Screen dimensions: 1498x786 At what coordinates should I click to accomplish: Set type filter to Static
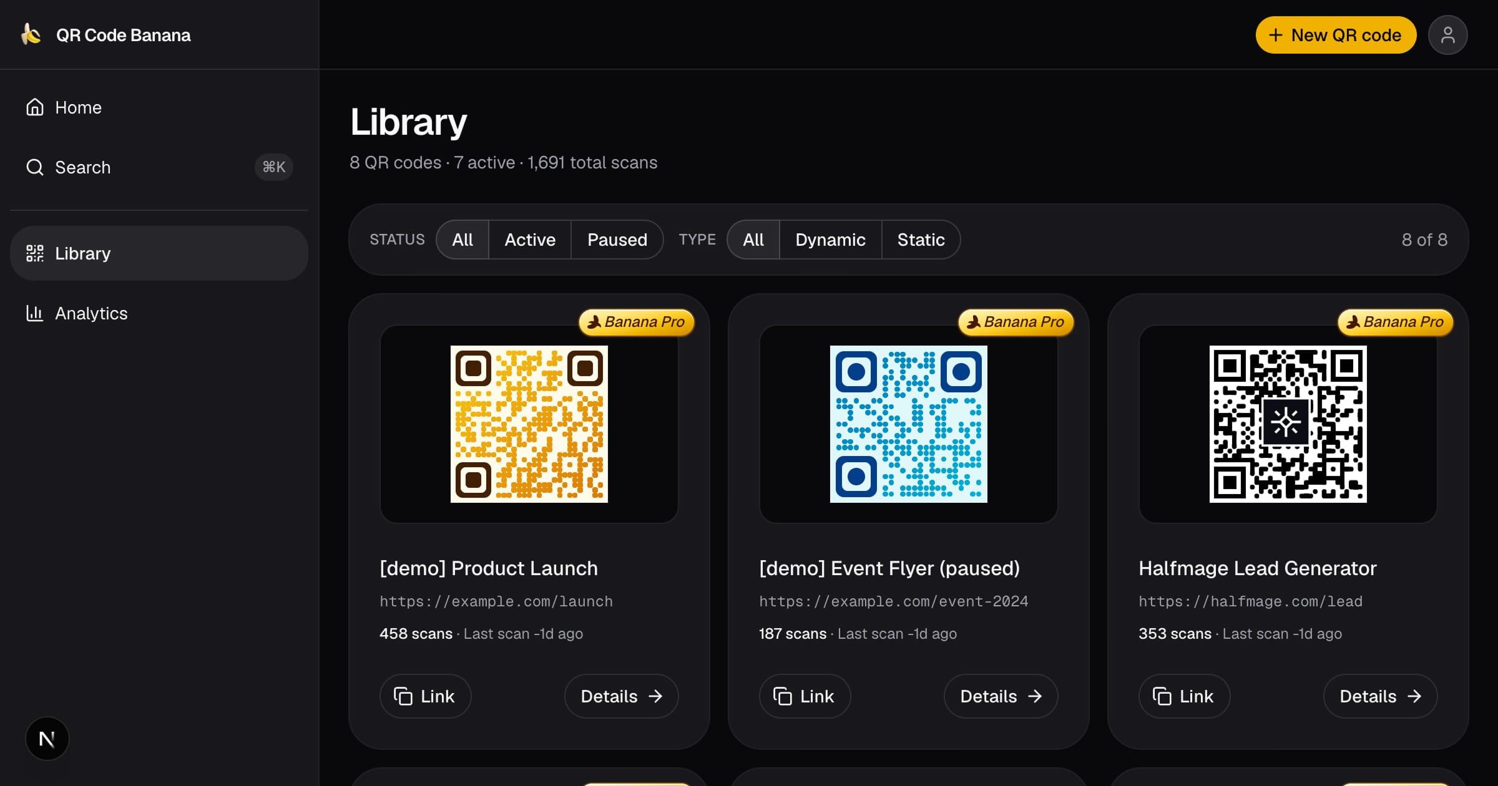921,240
